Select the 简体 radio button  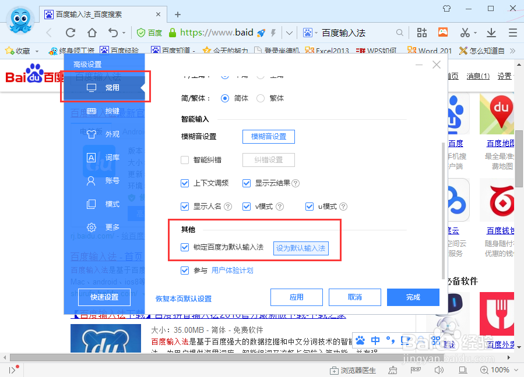coord(225,98)
